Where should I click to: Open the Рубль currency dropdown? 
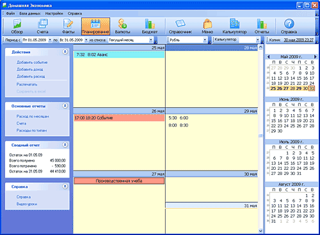(x=205, y=40)
